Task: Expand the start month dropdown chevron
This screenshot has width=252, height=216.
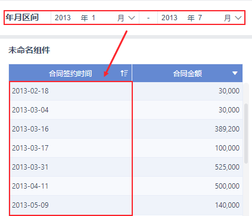Action: tap(132, 18)
